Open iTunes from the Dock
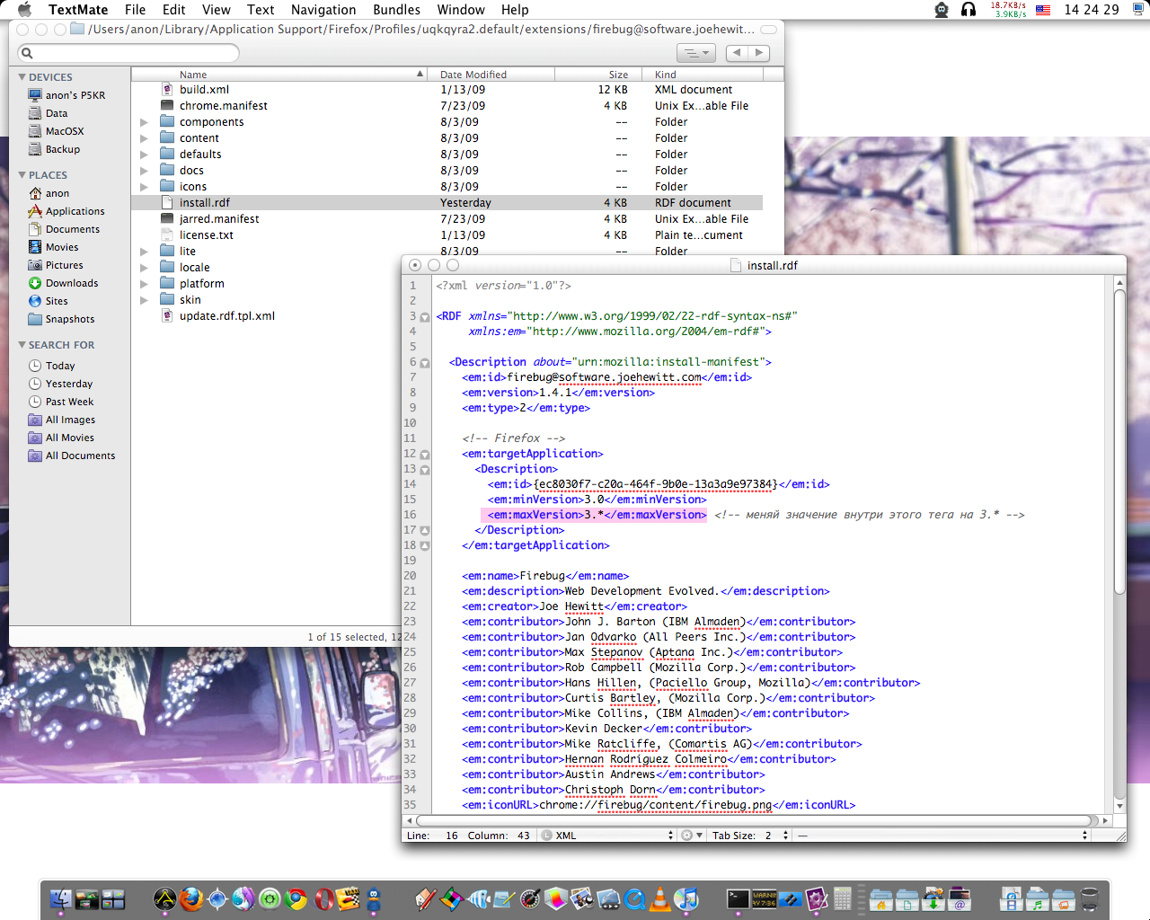Screen dimensions: 1150x920 coord(686,899)
